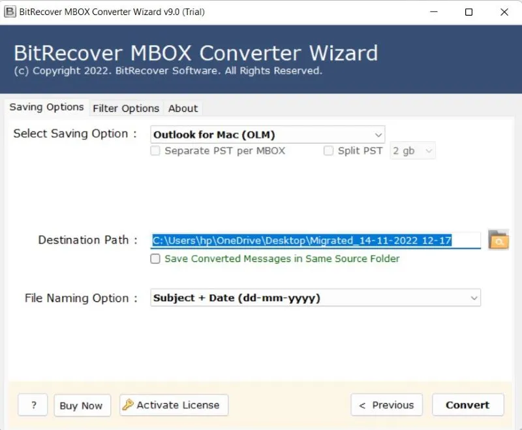Viewport: 522px width, 430px height.
Task: Click the folder browse icon beside Destination Path
Action: click(499, 240)
